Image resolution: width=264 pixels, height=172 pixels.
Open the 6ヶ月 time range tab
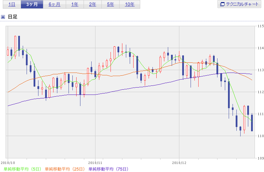(x=55, y=5)
